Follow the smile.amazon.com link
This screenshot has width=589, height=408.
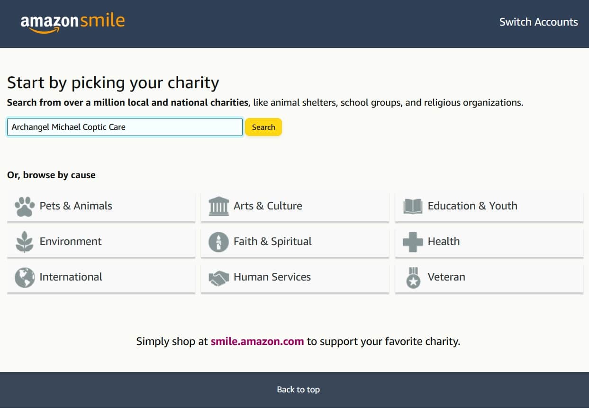[x=257, y=341]
